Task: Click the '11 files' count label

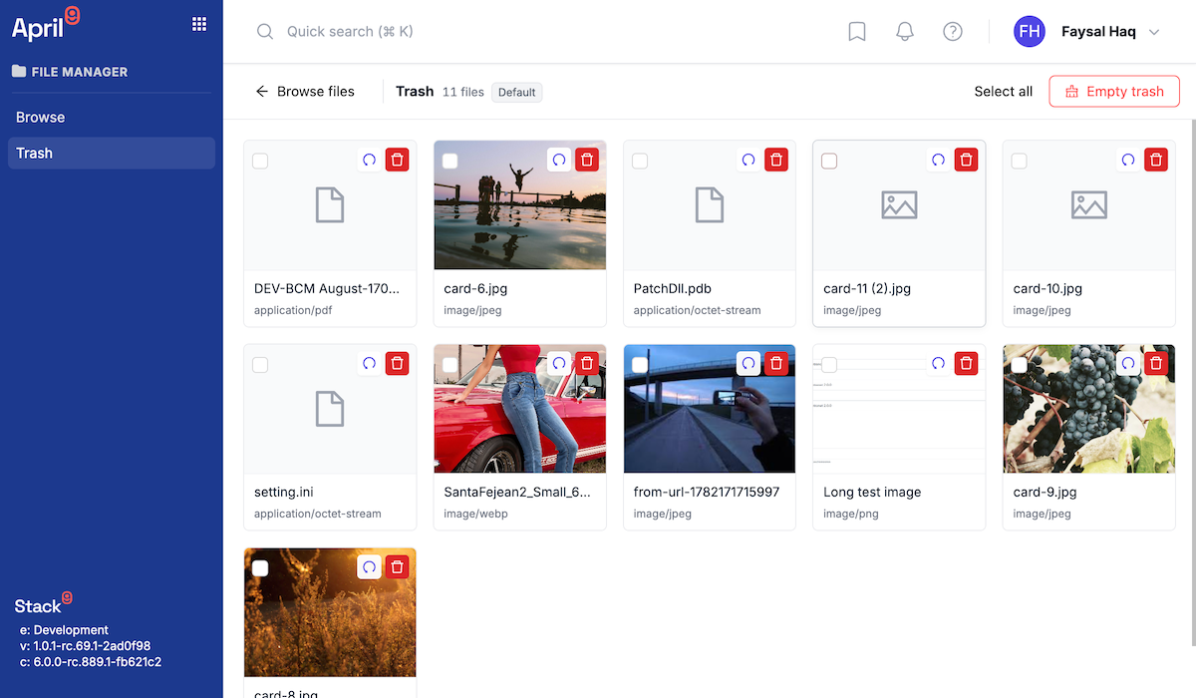Action: click(x=463, y=92)
